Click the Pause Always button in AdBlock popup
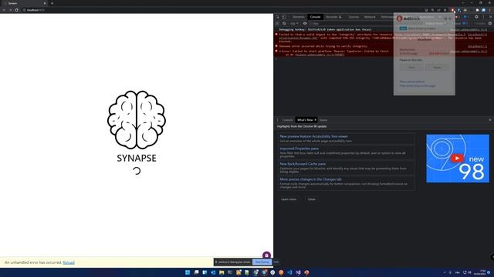 (x=437, y=68)
